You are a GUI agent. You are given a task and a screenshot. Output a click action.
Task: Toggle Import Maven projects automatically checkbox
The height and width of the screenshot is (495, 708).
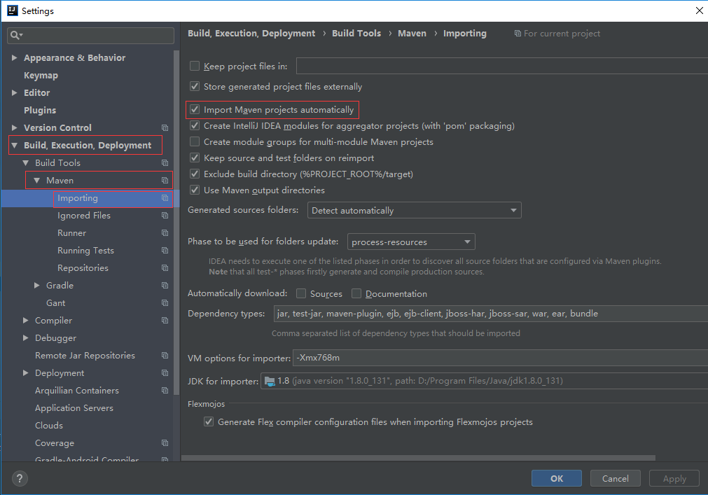tap(195, 110)
